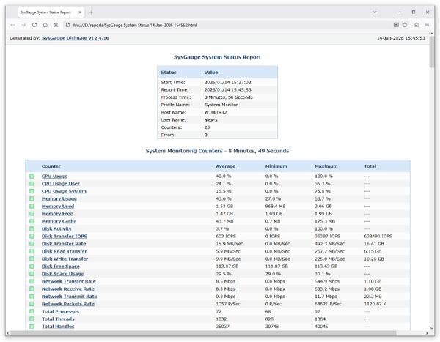Click green status icon beside Network Packets Rate

click(32, 304)
